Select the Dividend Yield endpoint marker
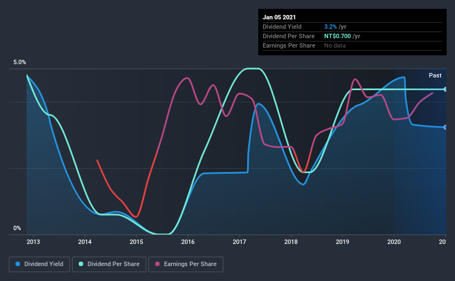Screen dimensions: 455x281 click(445, 127)
